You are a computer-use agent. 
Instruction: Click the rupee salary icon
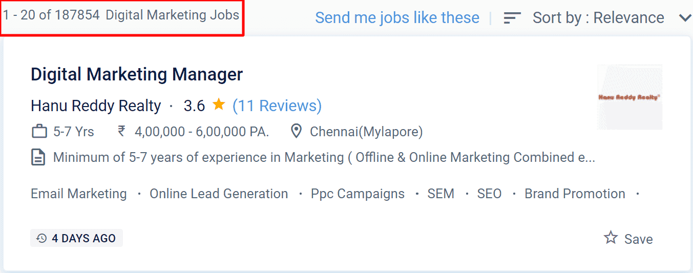(x=121, y=132)
